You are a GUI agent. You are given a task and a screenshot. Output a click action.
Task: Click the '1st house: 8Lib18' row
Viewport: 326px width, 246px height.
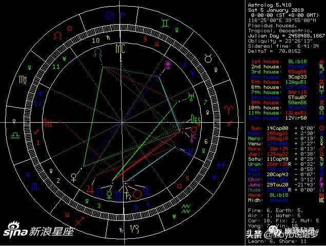[x=287, y=62]
